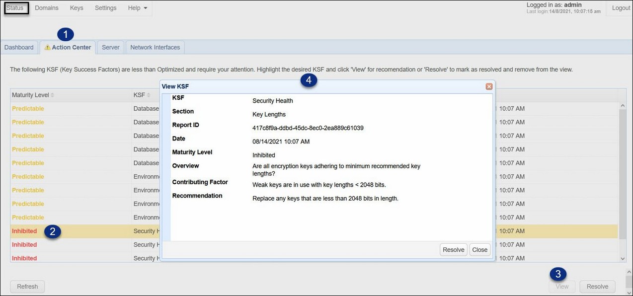Click the Report ID value text
Screen dimensions: 633x296
click(x=308, y=128)
